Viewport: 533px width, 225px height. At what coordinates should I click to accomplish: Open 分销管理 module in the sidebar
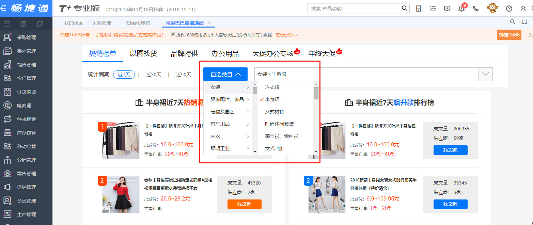pyautogui.click(x=26, y=160)
